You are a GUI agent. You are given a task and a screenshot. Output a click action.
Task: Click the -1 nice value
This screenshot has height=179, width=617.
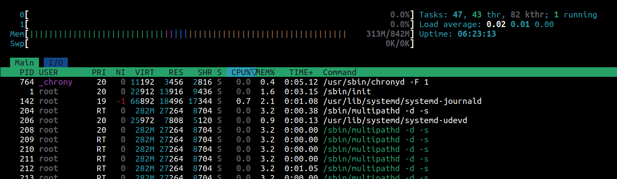coord(120,101)
